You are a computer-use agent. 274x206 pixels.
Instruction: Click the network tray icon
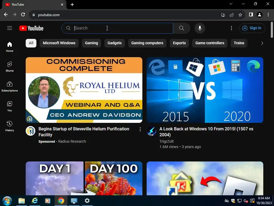pos(239,201)
